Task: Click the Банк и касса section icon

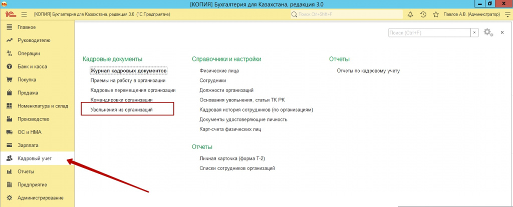Action: pyautogui.click(x=10, y=66)
